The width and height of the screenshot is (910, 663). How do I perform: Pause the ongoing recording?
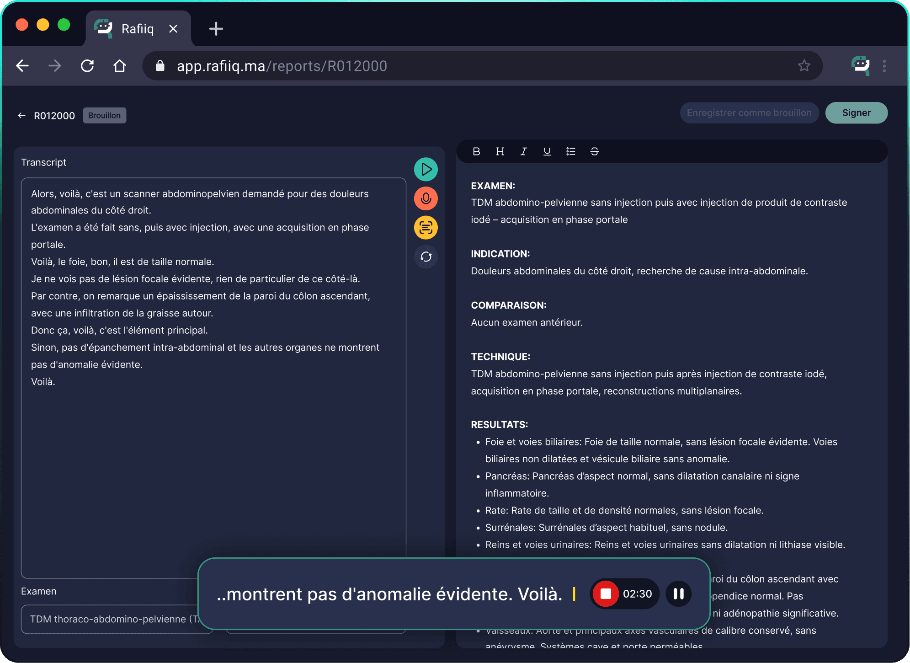coord(678,593)
